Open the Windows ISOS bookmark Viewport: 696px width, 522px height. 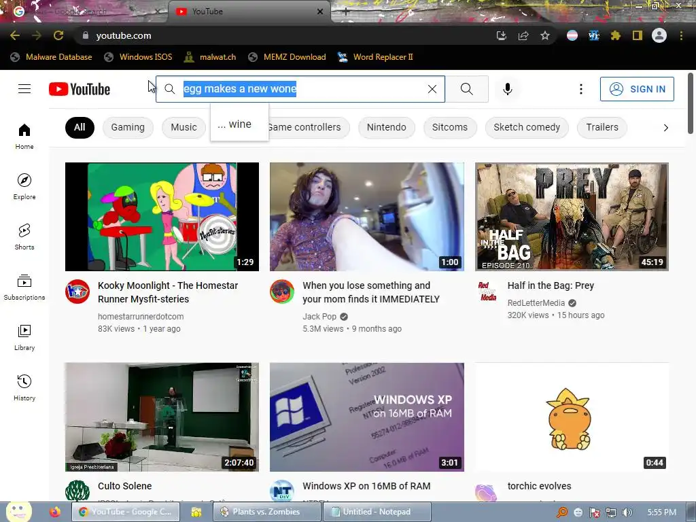point(138,57)
